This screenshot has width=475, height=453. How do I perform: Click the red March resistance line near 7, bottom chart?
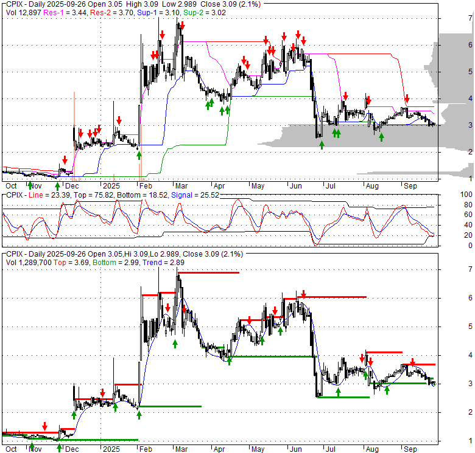[209, 273]
